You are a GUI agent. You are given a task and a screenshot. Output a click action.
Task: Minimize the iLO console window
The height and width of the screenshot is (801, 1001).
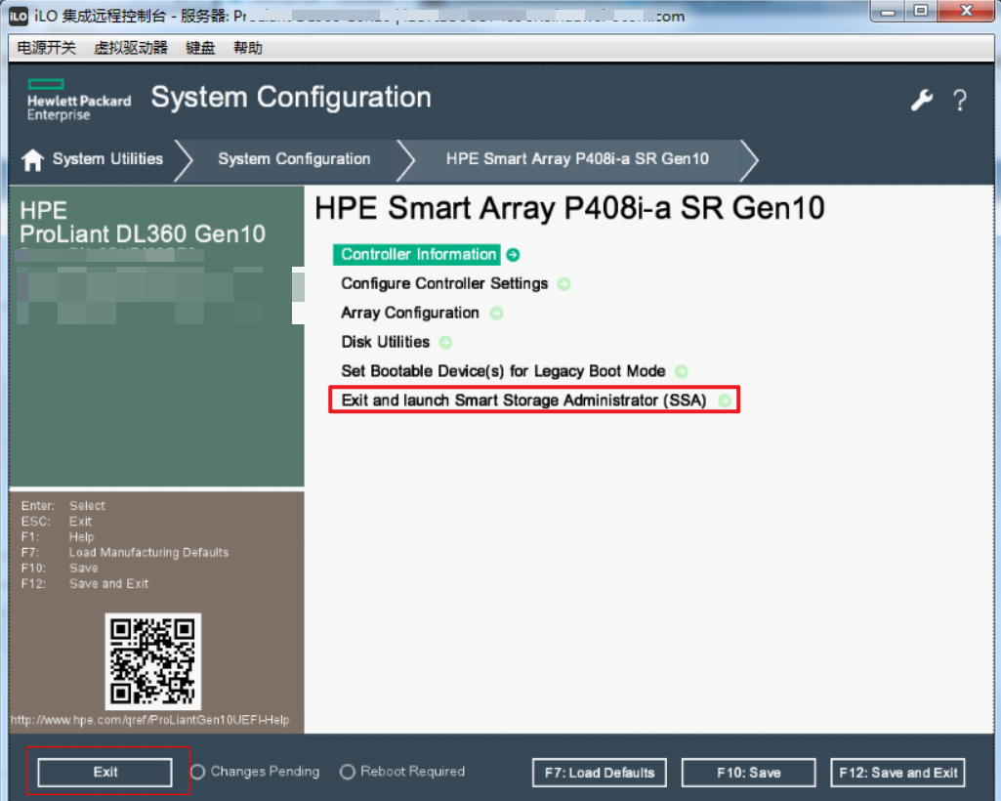(888, 12)
